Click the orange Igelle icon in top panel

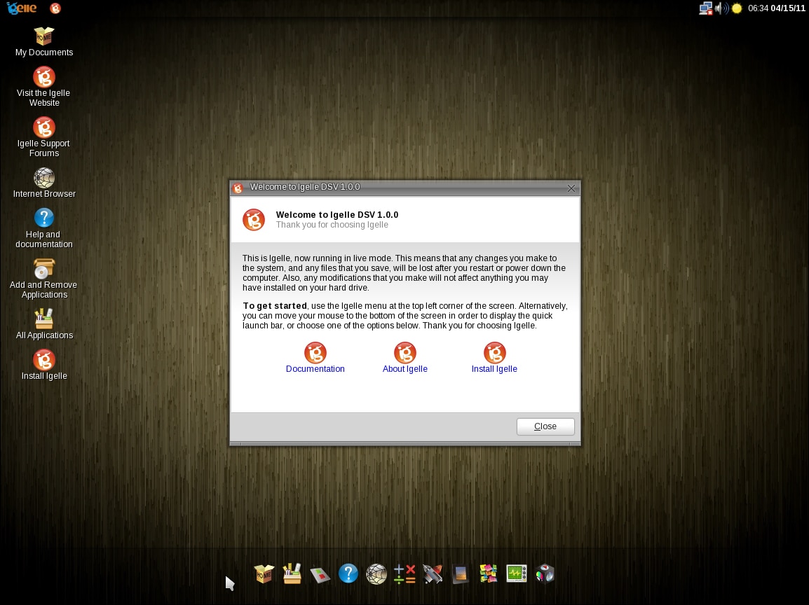[x=55, y=8]
